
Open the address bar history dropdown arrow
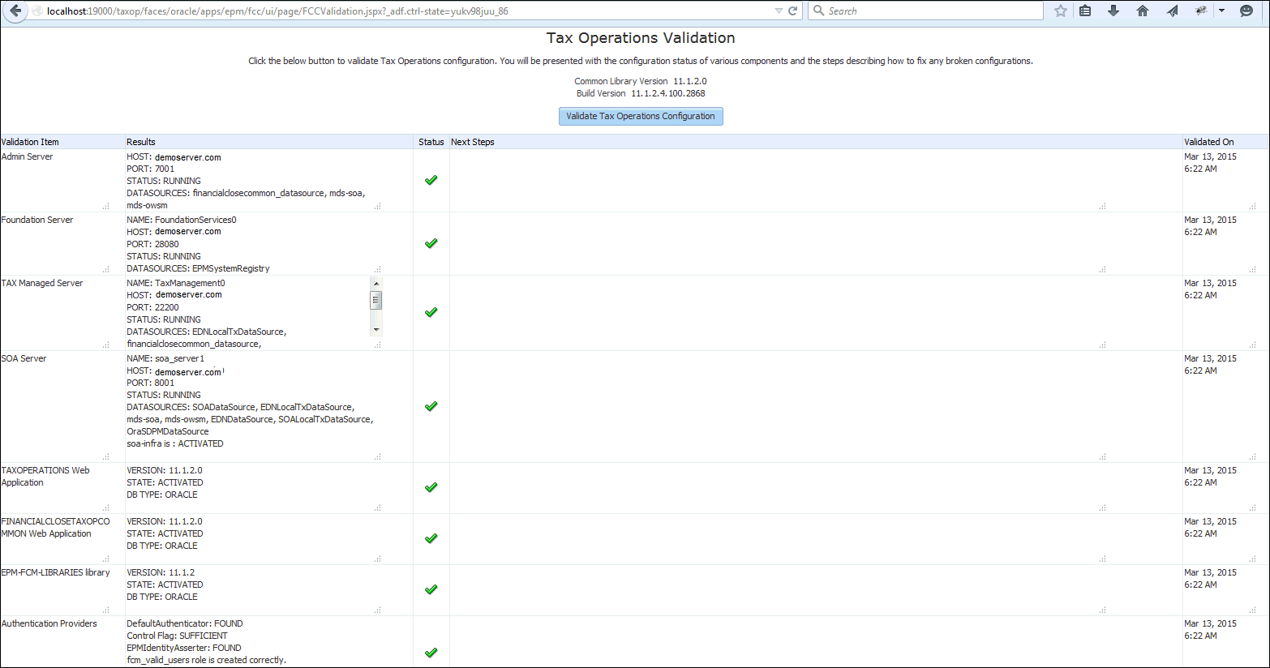tap(779, 11)
